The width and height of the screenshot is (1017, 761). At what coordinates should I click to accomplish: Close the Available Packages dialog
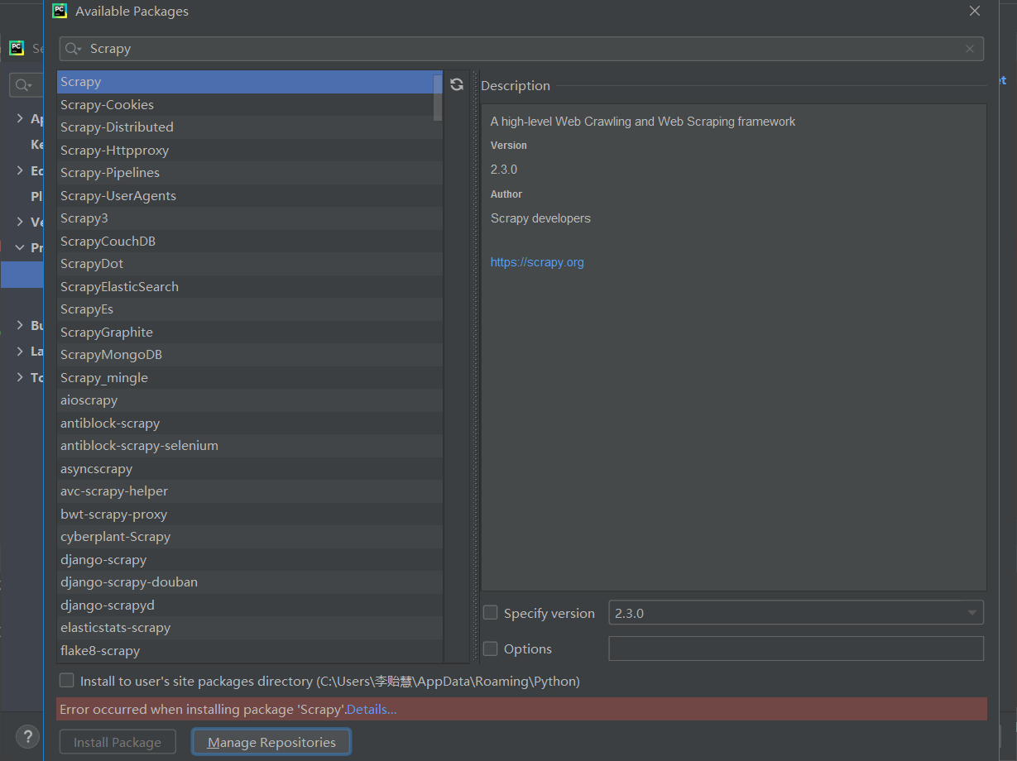coord(975,11)
